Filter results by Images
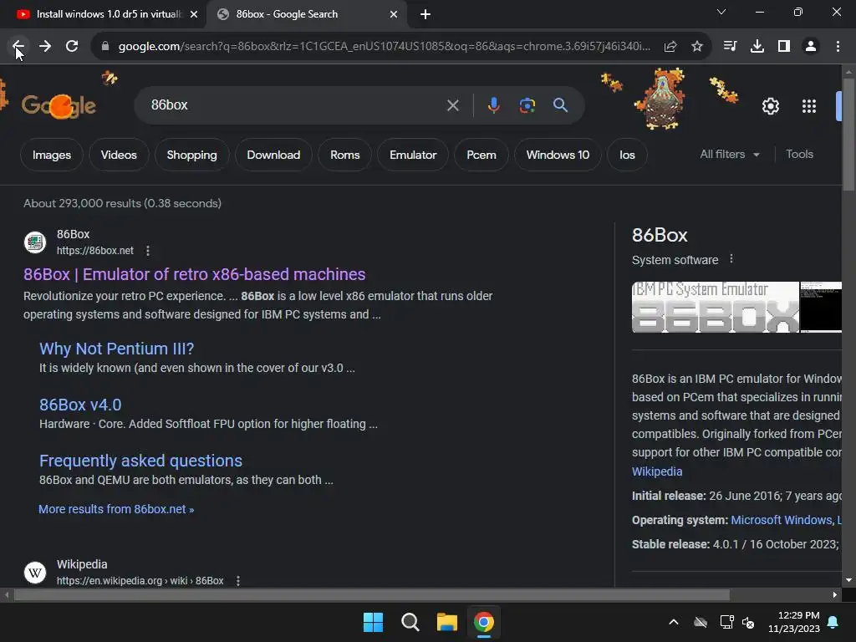856x642 pixels. coord(52,155)
